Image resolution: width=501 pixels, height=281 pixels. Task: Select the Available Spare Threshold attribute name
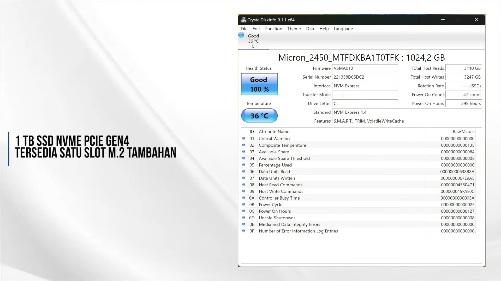click(x=284, y=158)
